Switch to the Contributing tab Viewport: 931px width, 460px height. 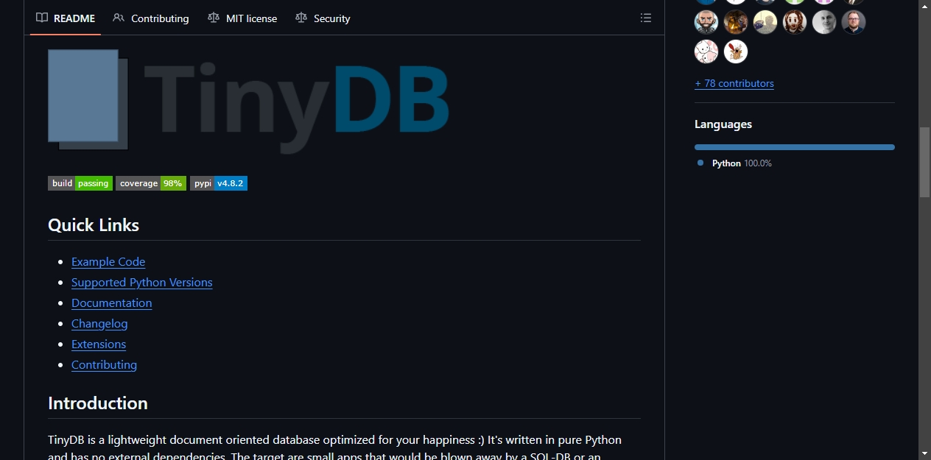click(x=151, y=18)
